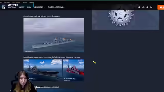Open the CLUBE DO CAPITÃO link
This screenshot has height=92, width=164.
pos(56,7)
